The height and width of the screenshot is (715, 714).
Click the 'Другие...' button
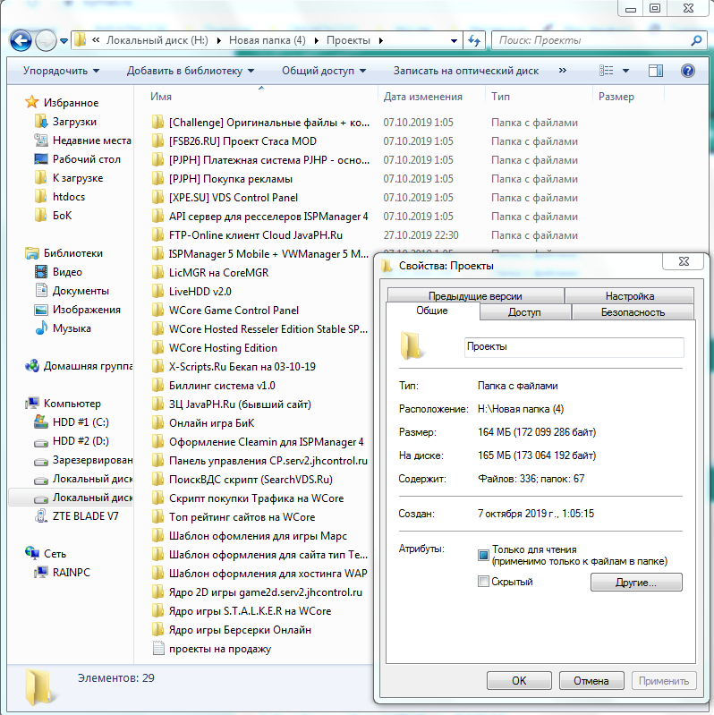click(x=636, y=583)
